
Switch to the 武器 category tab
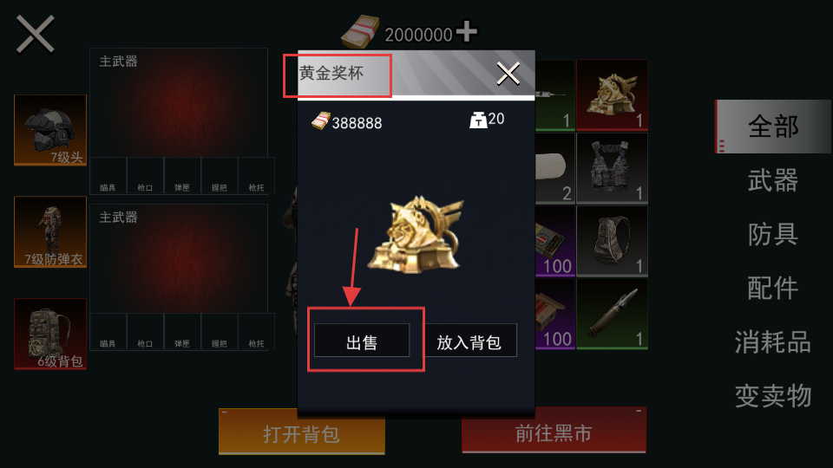(x=773, y=180)
